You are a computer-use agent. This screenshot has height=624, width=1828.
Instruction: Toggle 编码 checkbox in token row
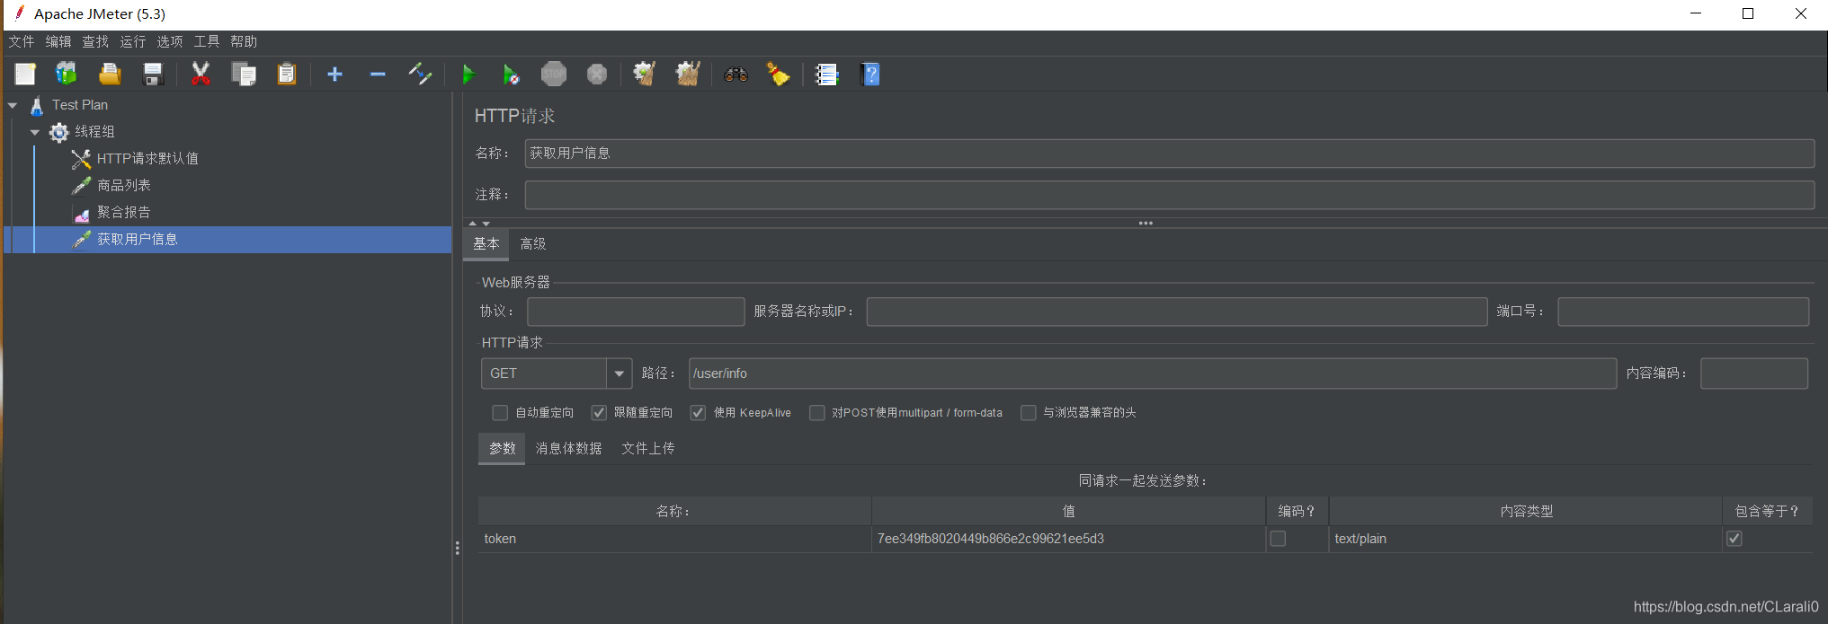[x=1278, y=539]
